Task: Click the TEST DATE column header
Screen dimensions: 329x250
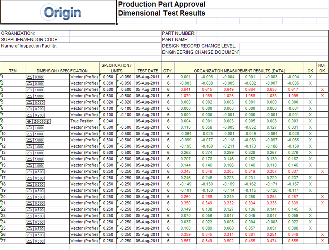Action: [x=148, y=71]
